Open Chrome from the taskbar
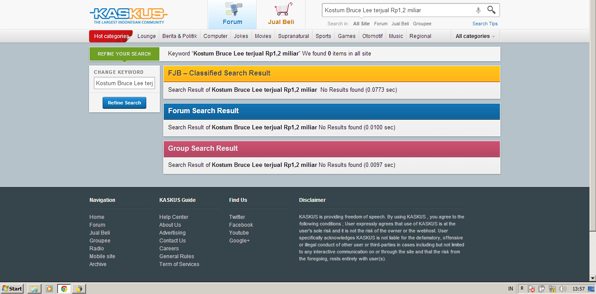 [64, 289]
